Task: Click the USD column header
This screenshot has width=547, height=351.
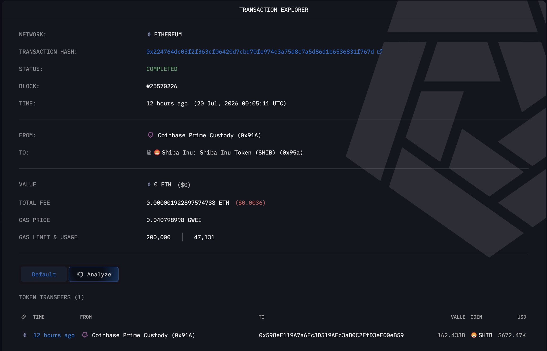Action: tap(522, 317)
